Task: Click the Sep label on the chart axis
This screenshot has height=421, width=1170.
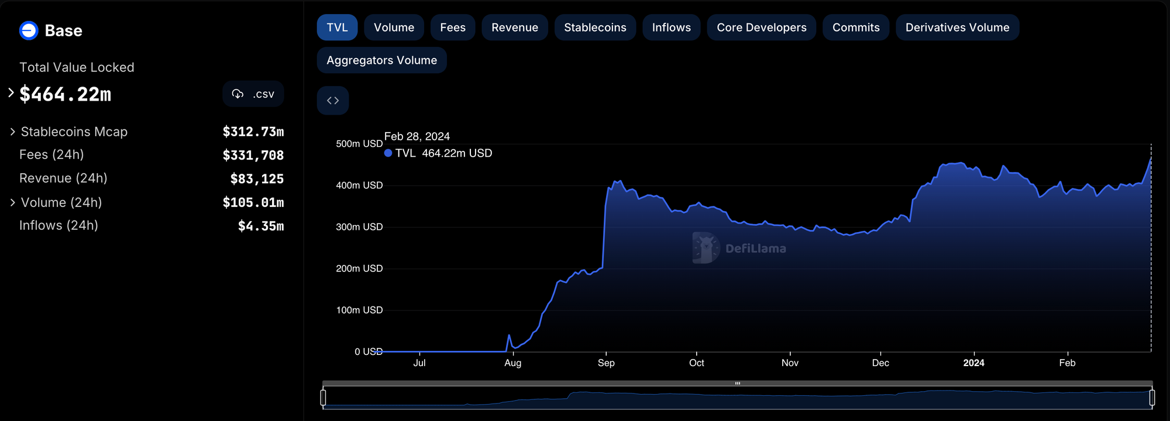Action: (x=606, y=363)
